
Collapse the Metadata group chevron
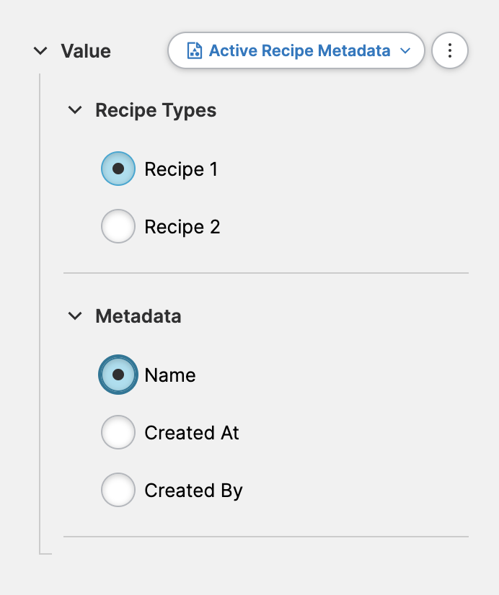(x=75, y=316)
